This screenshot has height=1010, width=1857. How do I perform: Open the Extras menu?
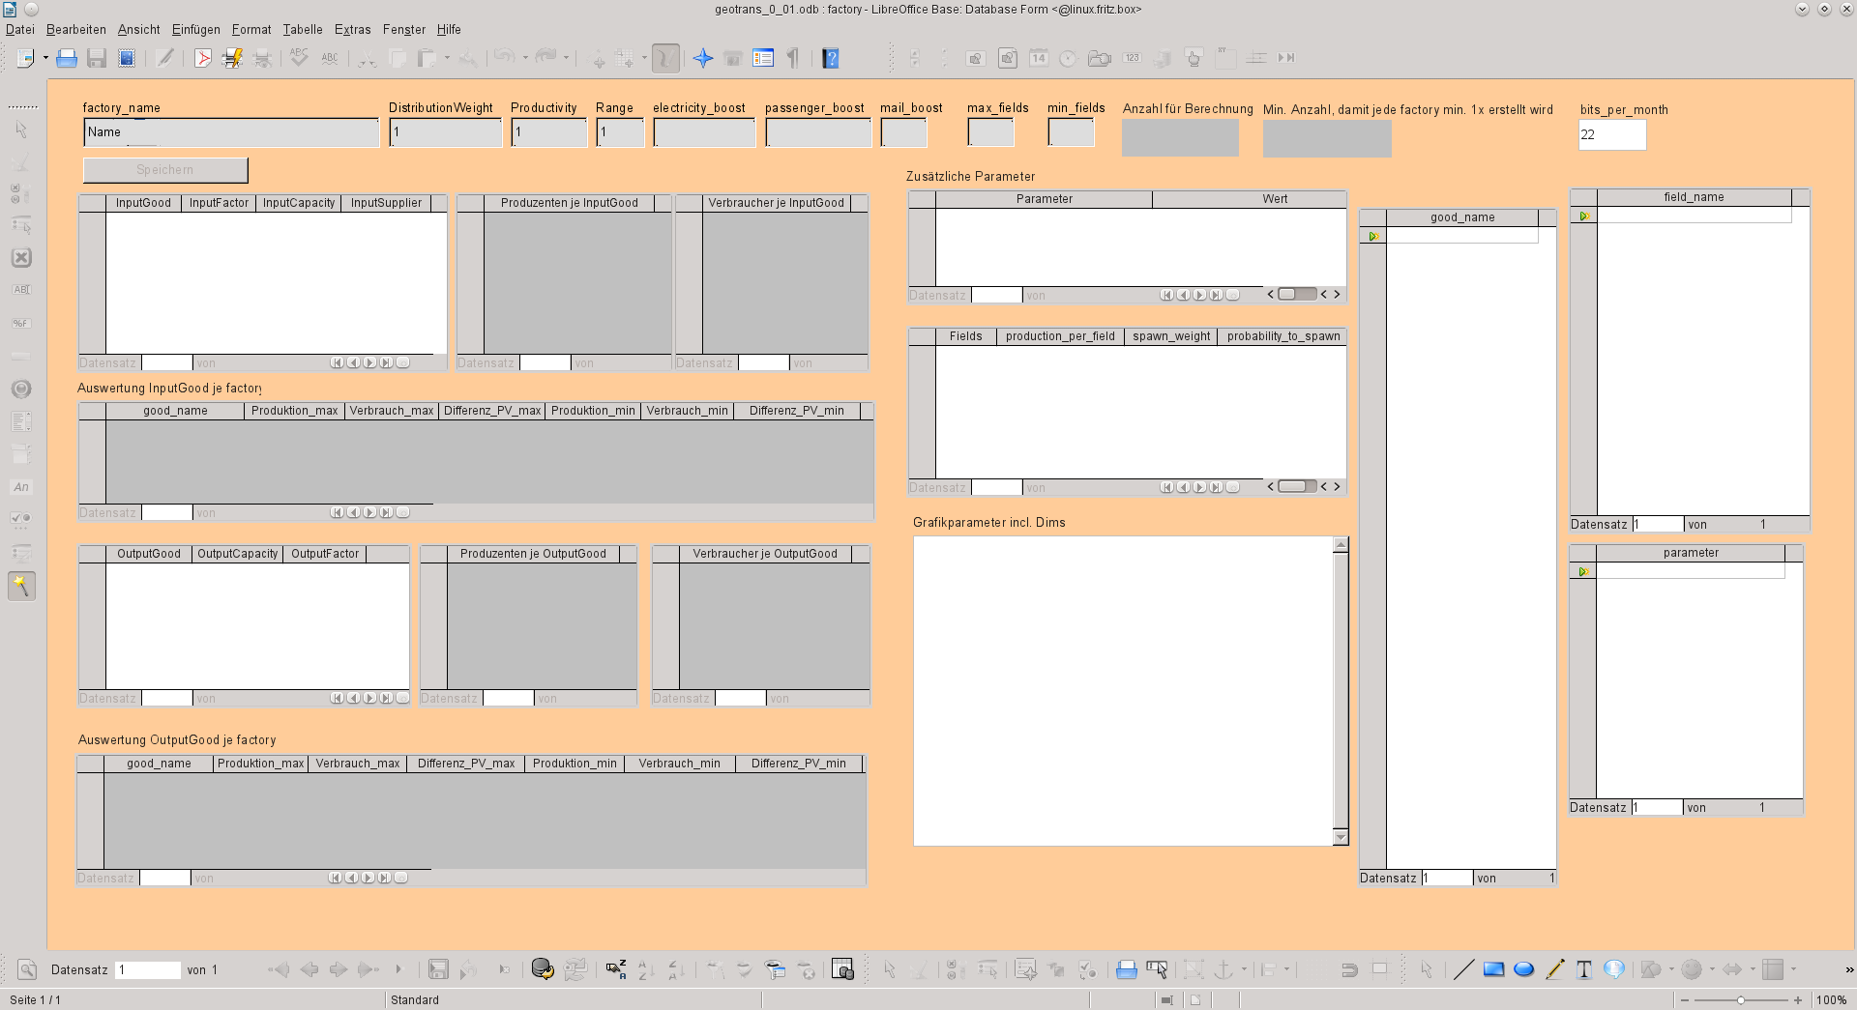(x=352, y=30)
